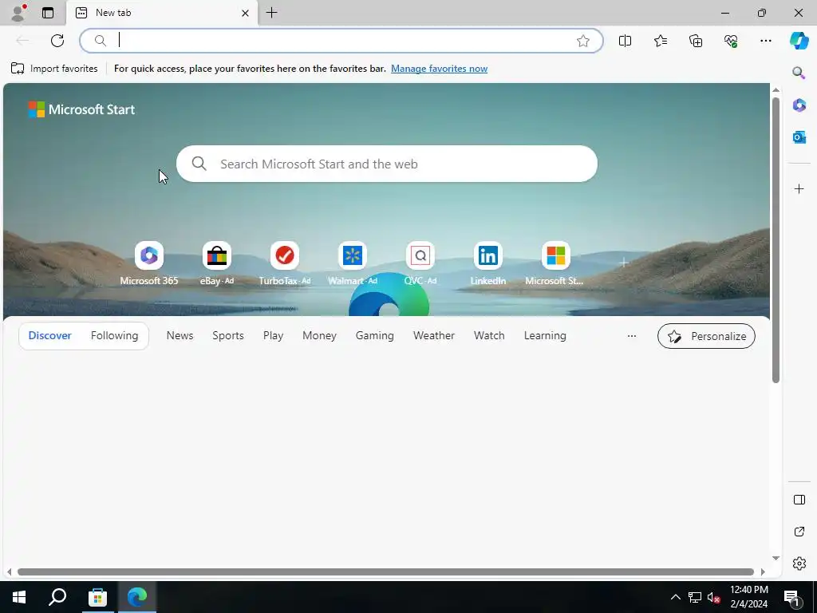Open eBay quick link
817x613 pixels.
click(217, 263)
